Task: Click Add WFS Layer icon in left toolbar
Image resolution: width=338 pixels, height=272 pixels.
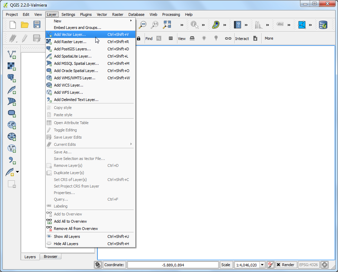Action: tap(12, 149)
